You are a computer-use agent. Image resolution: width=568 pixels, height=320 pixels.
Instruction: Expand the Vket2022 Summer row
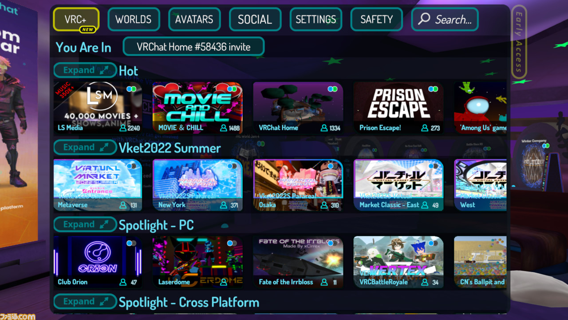click(85, 148)
